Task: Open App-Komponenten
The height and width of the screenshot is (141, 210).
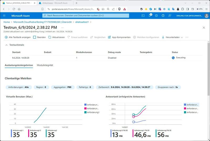Action: pos(119,37)
